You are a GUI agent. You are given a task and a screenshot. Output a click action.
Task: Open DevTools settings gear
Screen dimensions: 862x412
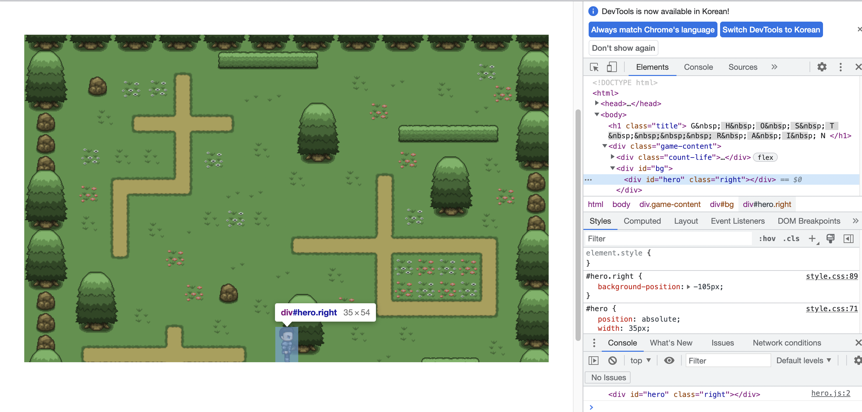point(822,67)
